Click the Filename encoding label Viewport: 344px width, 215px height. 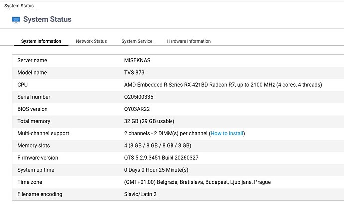[x=40, y=194]
